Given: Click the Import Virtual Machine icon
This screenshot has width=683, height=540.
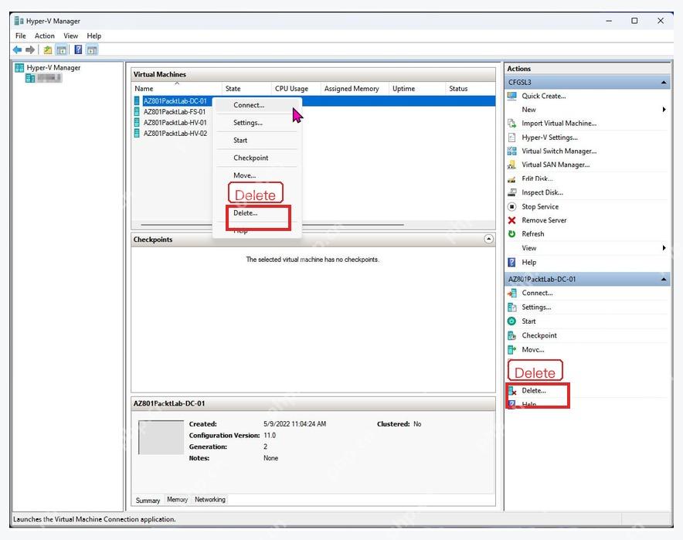Looking at the screenshot, I should (x=511, y=124).
